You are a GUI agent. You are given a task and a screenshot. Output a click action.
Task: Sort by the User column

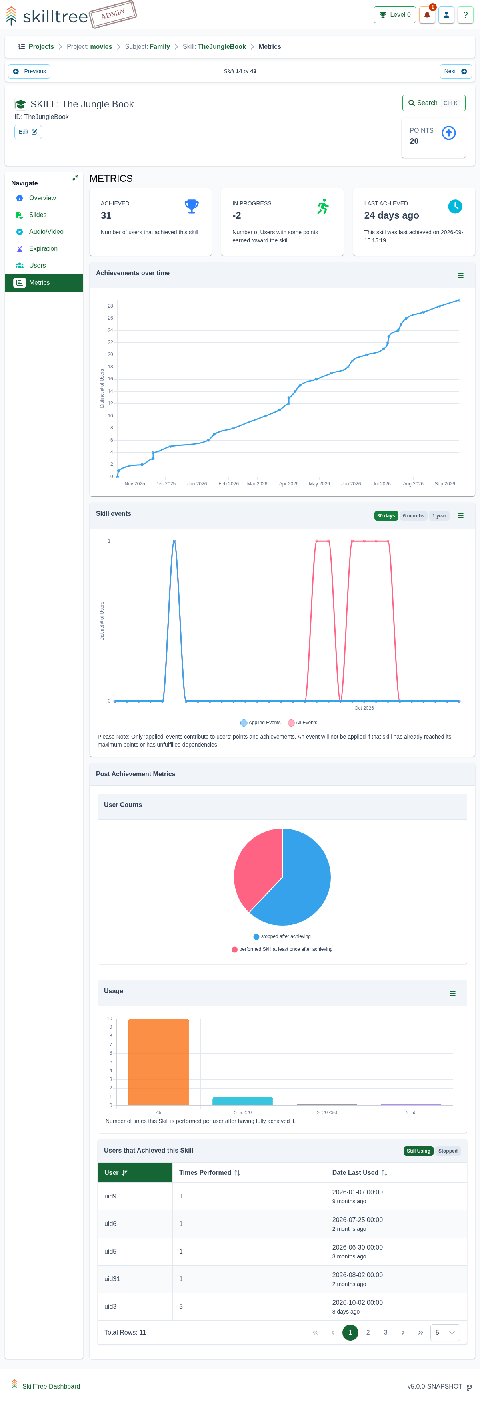pos(135,1173)
